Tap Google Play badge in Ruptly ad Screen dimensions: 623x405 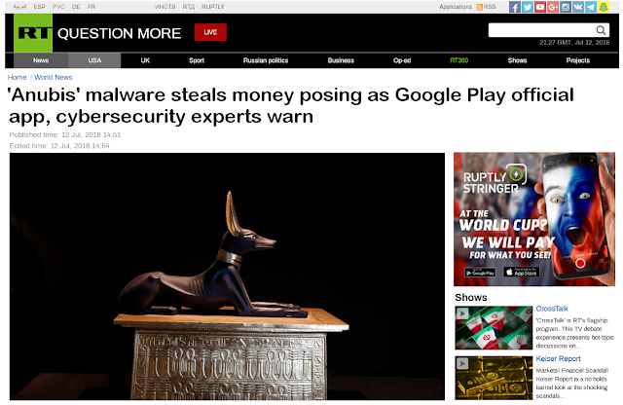tap(480, 273)
